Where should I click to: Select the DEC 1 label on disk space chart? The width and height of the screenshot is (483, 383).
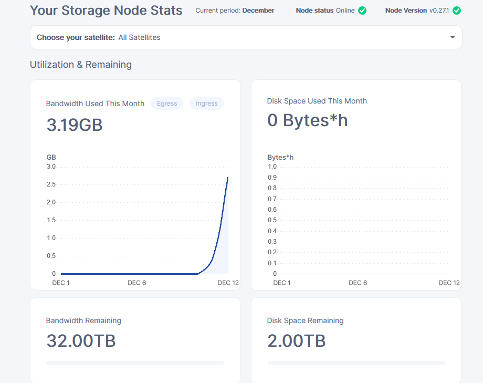click(x=282, y=283)
